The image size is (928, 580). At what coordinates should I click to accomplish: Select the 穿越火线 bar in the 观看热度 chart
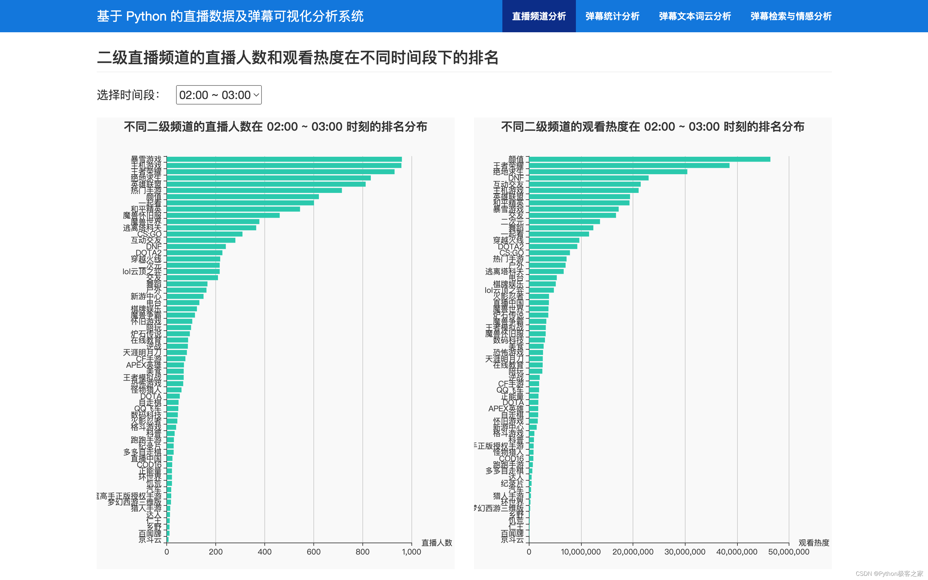554,240
